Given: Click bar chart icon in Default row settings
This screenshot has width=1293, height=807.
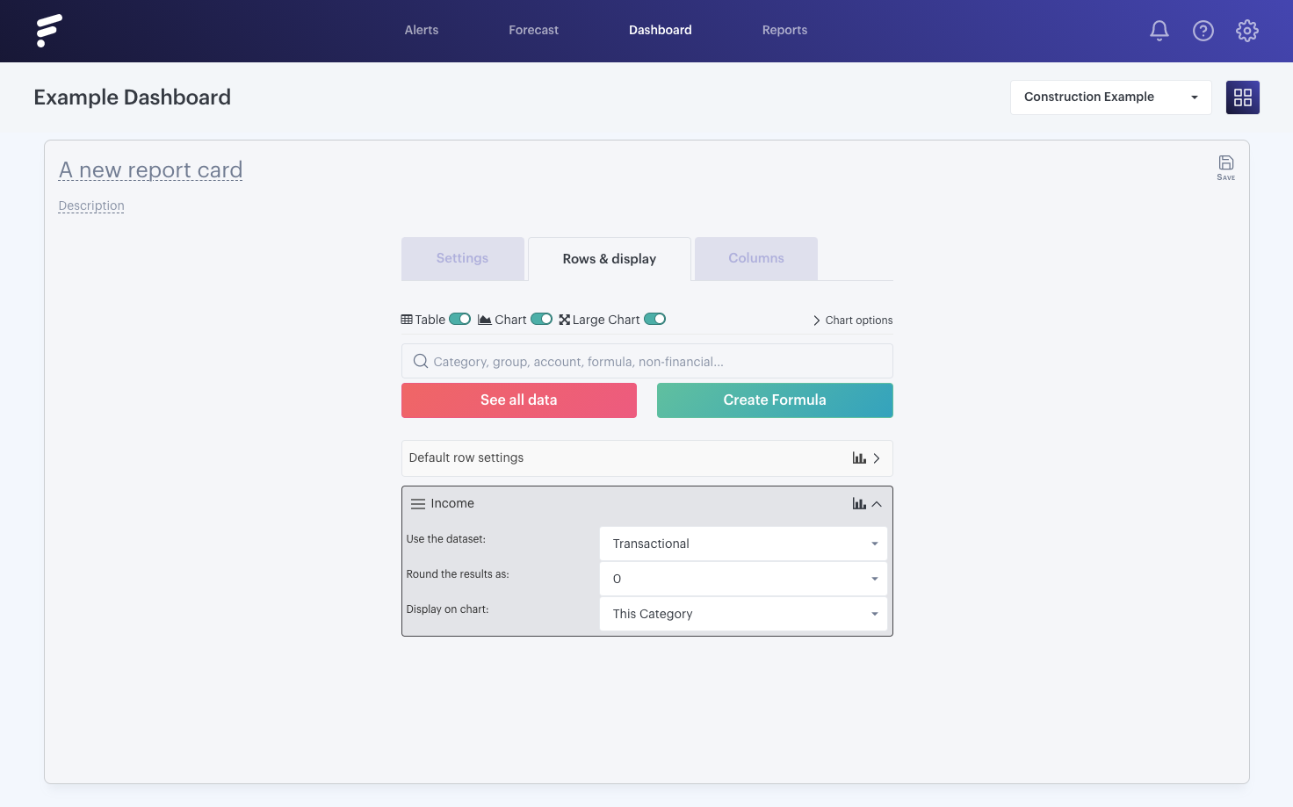Looking at the screenshot, I should [x=859, y=458].
